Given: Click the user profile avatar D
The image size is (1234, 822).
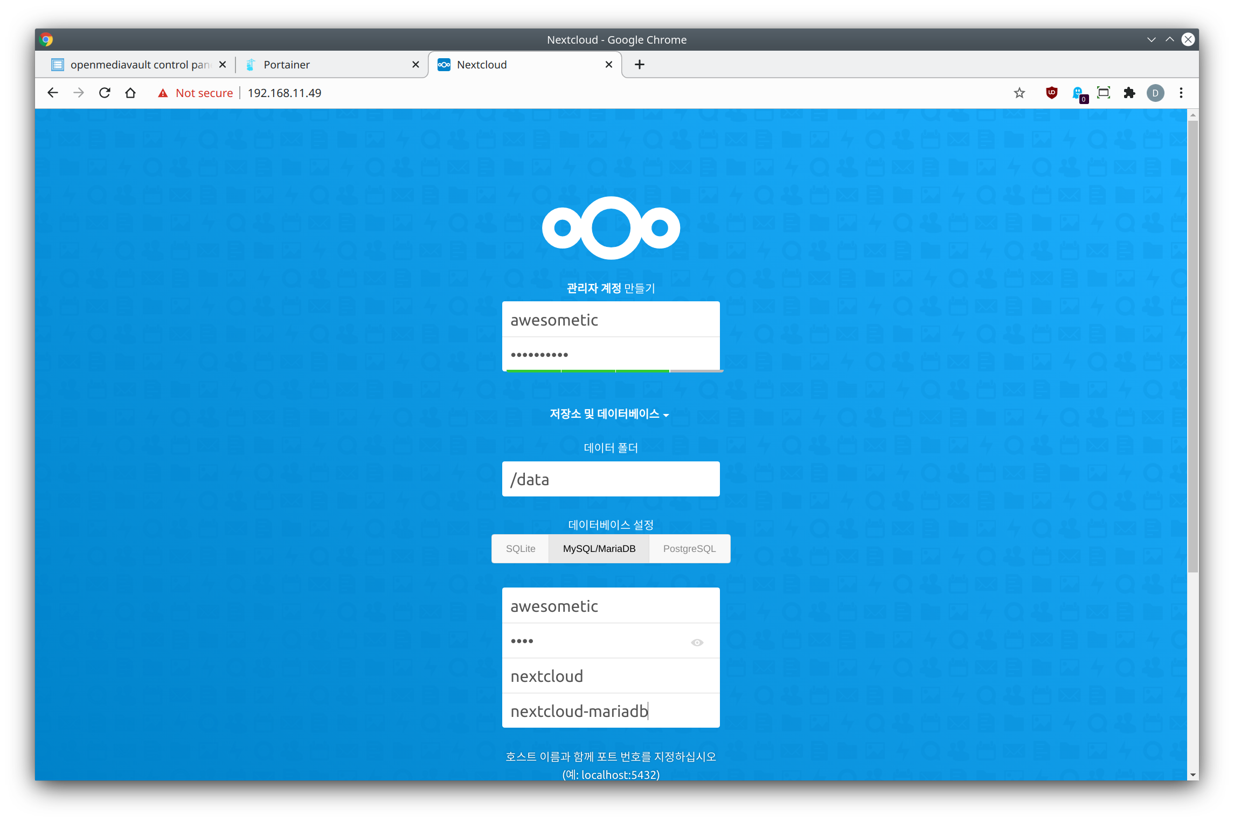Looking at the screenshot, I should [1155, 93].
